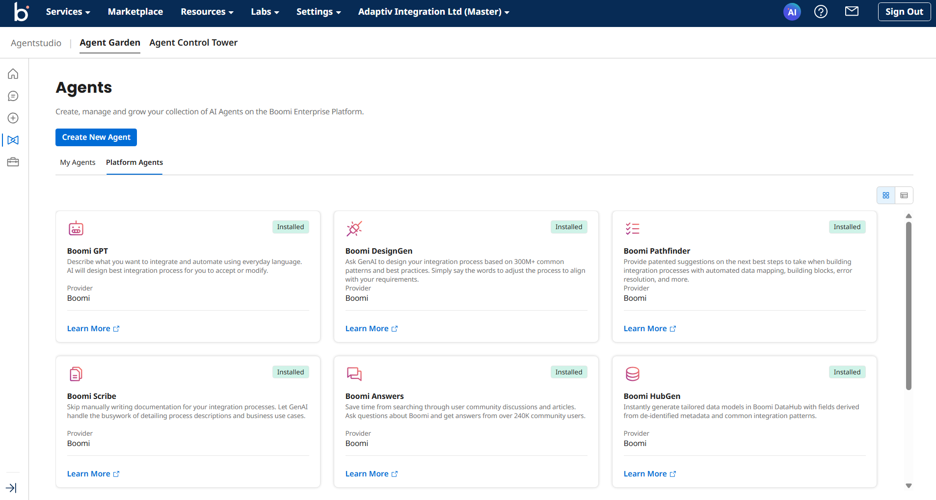Select the Agent Garden bowtie sidebar icon
This screenshot has width=936, height=500.
tap(13, 140)
